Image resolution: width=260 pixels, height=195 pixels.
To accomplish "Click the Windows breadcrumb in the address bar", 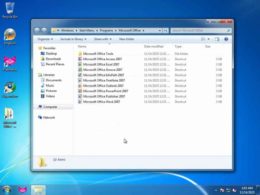I will coord(67,30).
